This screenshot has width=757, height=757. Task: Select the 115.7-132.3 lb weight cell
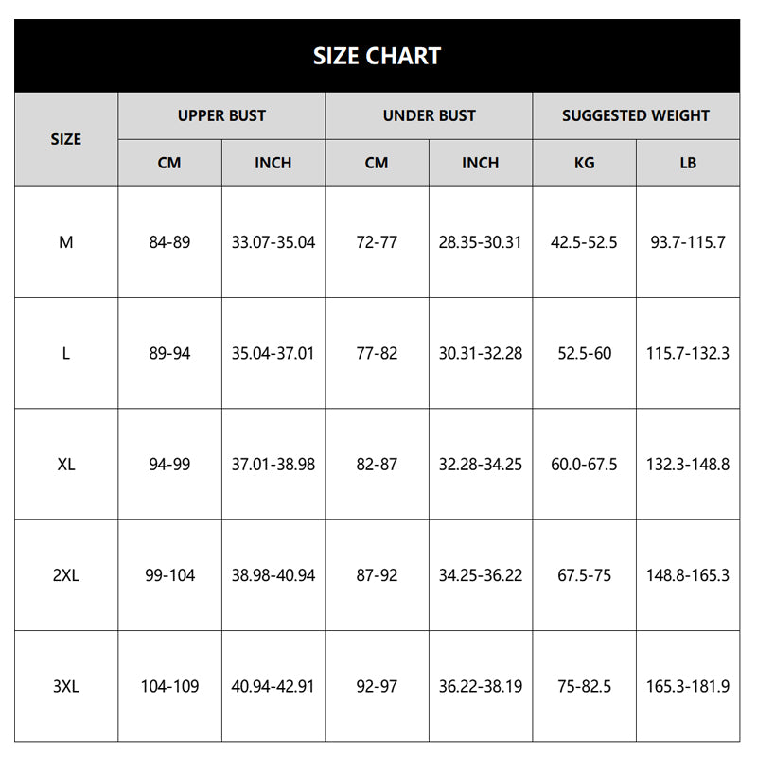(688, 353)
